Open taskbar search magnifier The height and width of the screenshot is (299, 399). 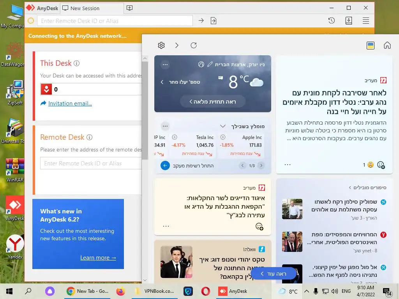coord(28,291)
